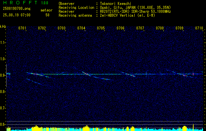Click the HROFFT title text
The height and width of the screenshot is (131, 206).
[21, 3]
